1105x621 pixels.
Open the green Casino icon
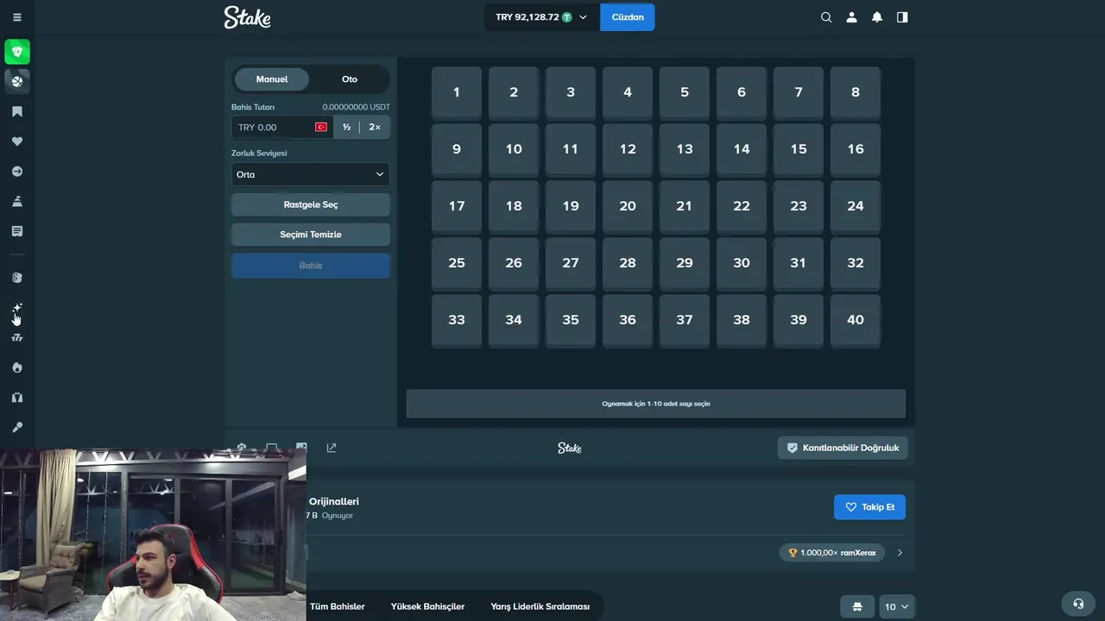click(x=17, y=52)
